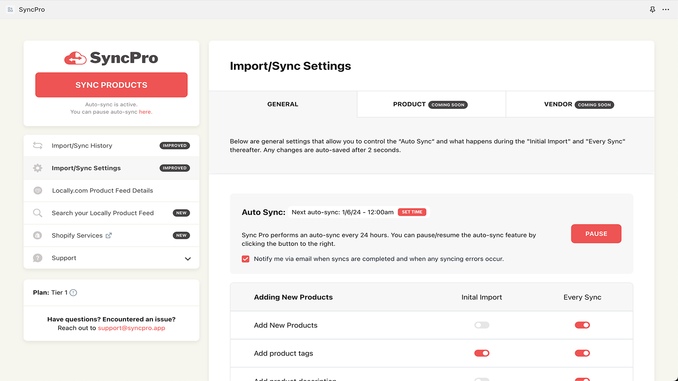678x381 pixels.
Task: Switch to the PRODUCT tab
Action: (431, 104)
